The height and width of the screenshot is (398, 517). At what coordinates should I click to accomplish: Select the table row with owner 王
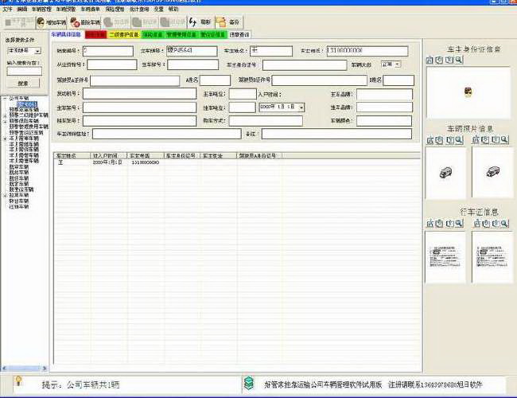(237, 162)
